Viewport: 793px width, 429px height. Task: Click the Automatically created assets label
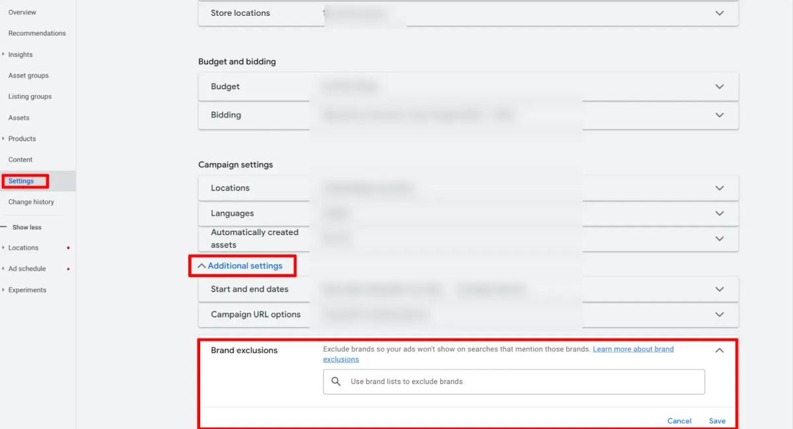(254, 238)
